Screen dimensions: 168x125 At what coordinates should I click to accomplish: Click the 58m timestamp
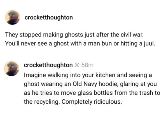pos(87,65)
